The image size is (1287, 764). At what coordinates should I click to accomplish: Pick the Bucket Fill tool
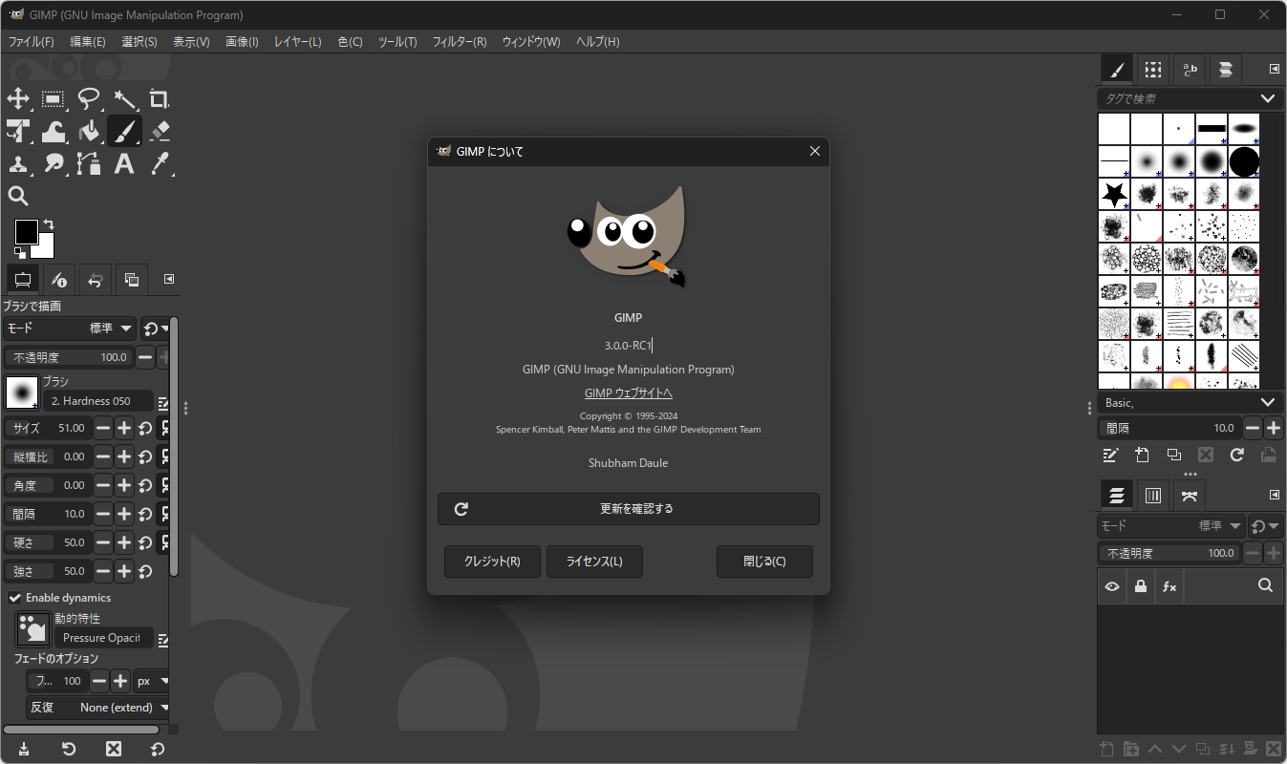[89, 131]
